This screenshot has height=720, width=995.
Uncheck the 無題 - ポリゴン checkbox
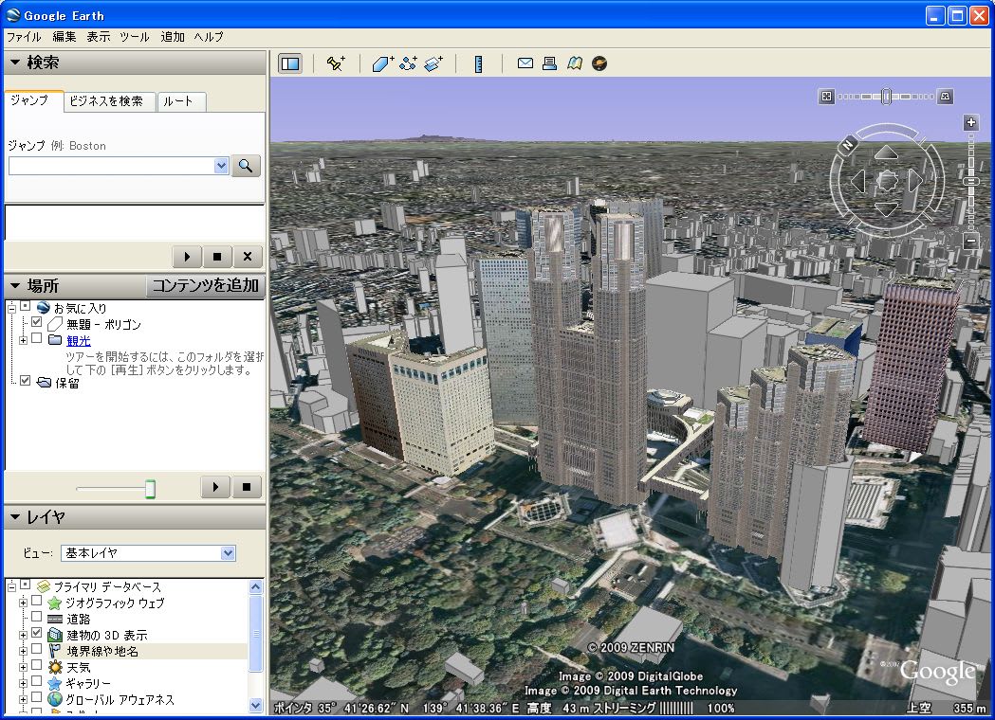point(37,322)
